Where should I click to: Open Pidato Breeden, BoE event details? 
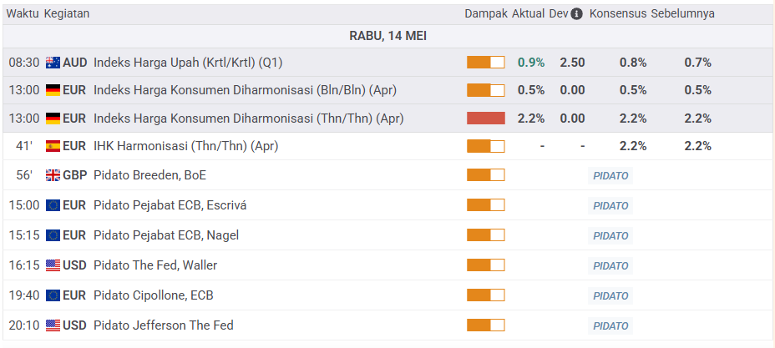[149, 175]
